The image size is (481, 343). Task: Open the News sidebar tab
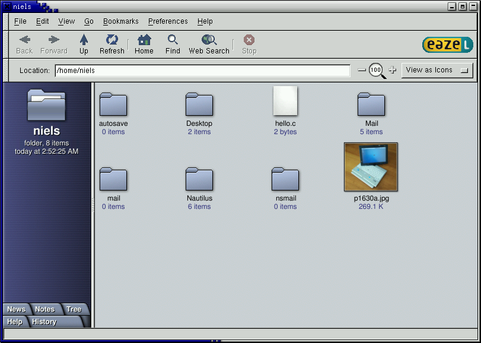[x=15, y=309]
